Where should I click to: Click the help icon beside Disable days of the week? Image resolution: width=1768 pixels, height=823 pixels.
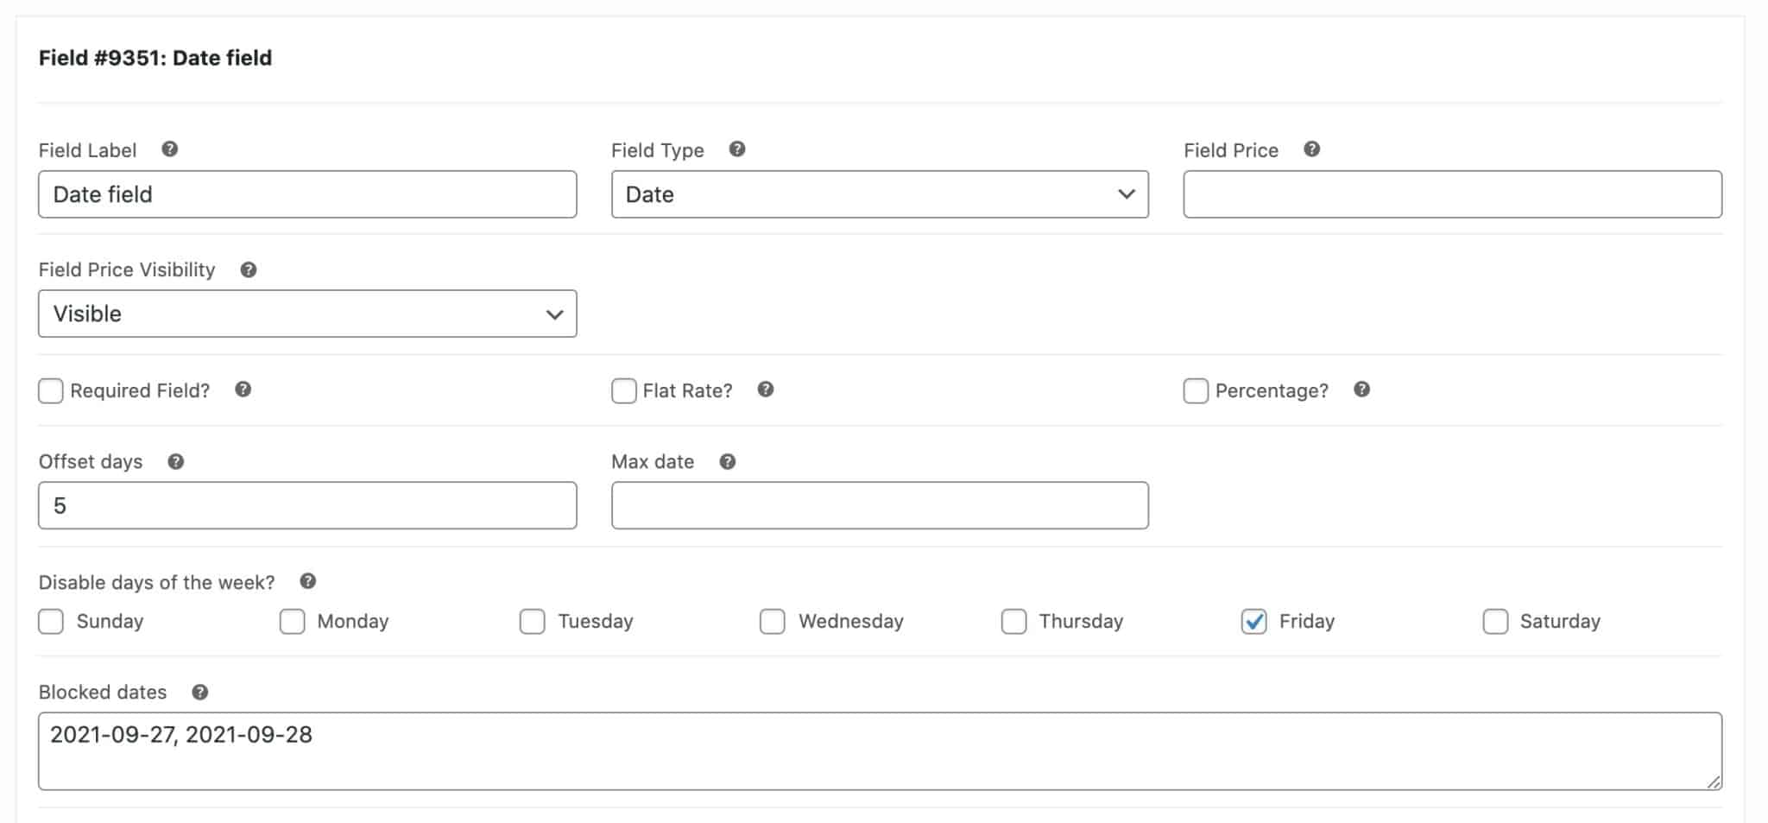pos(308,581)
